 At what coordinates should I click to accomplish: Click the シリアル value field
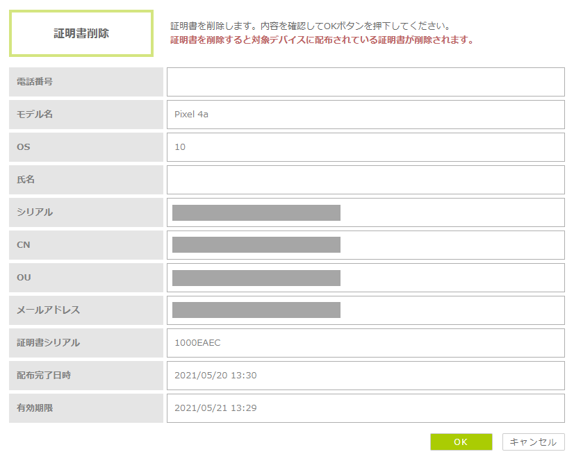click(366, 212)
